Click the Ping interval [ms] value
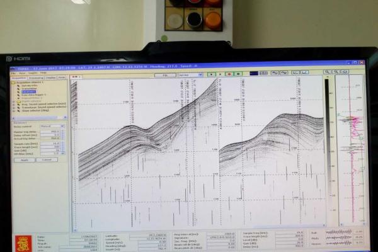 click(x=221, y=234)
